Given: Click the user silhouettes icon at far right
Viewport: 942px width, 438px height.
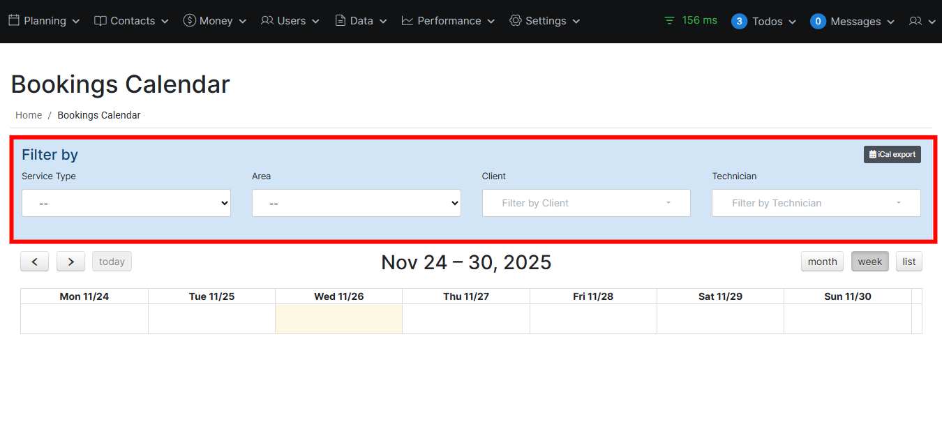Looking at the screenshot, I should pyautogui.click(x=917, y=21).
